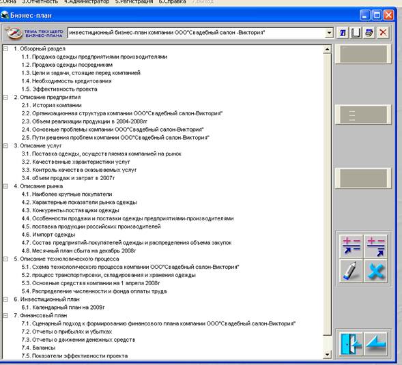
Task: Open the business plan theme dropdown arrow
Action: point(329,33)
